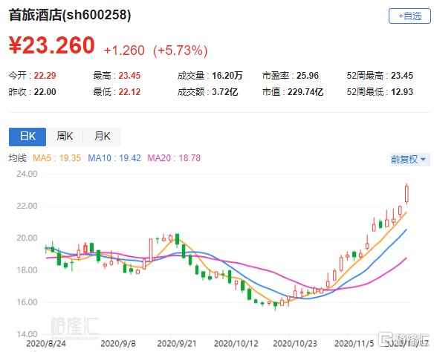Click the 2020/8/24 date axis label
Image resolution: width=434 pixels, height=352 pixels.
[x=46, y=344]
